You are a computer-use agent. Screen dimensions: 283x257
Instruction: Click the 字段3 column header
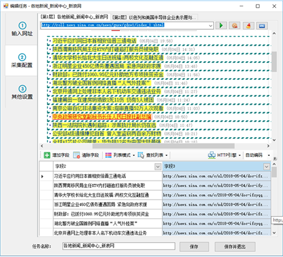217,167
